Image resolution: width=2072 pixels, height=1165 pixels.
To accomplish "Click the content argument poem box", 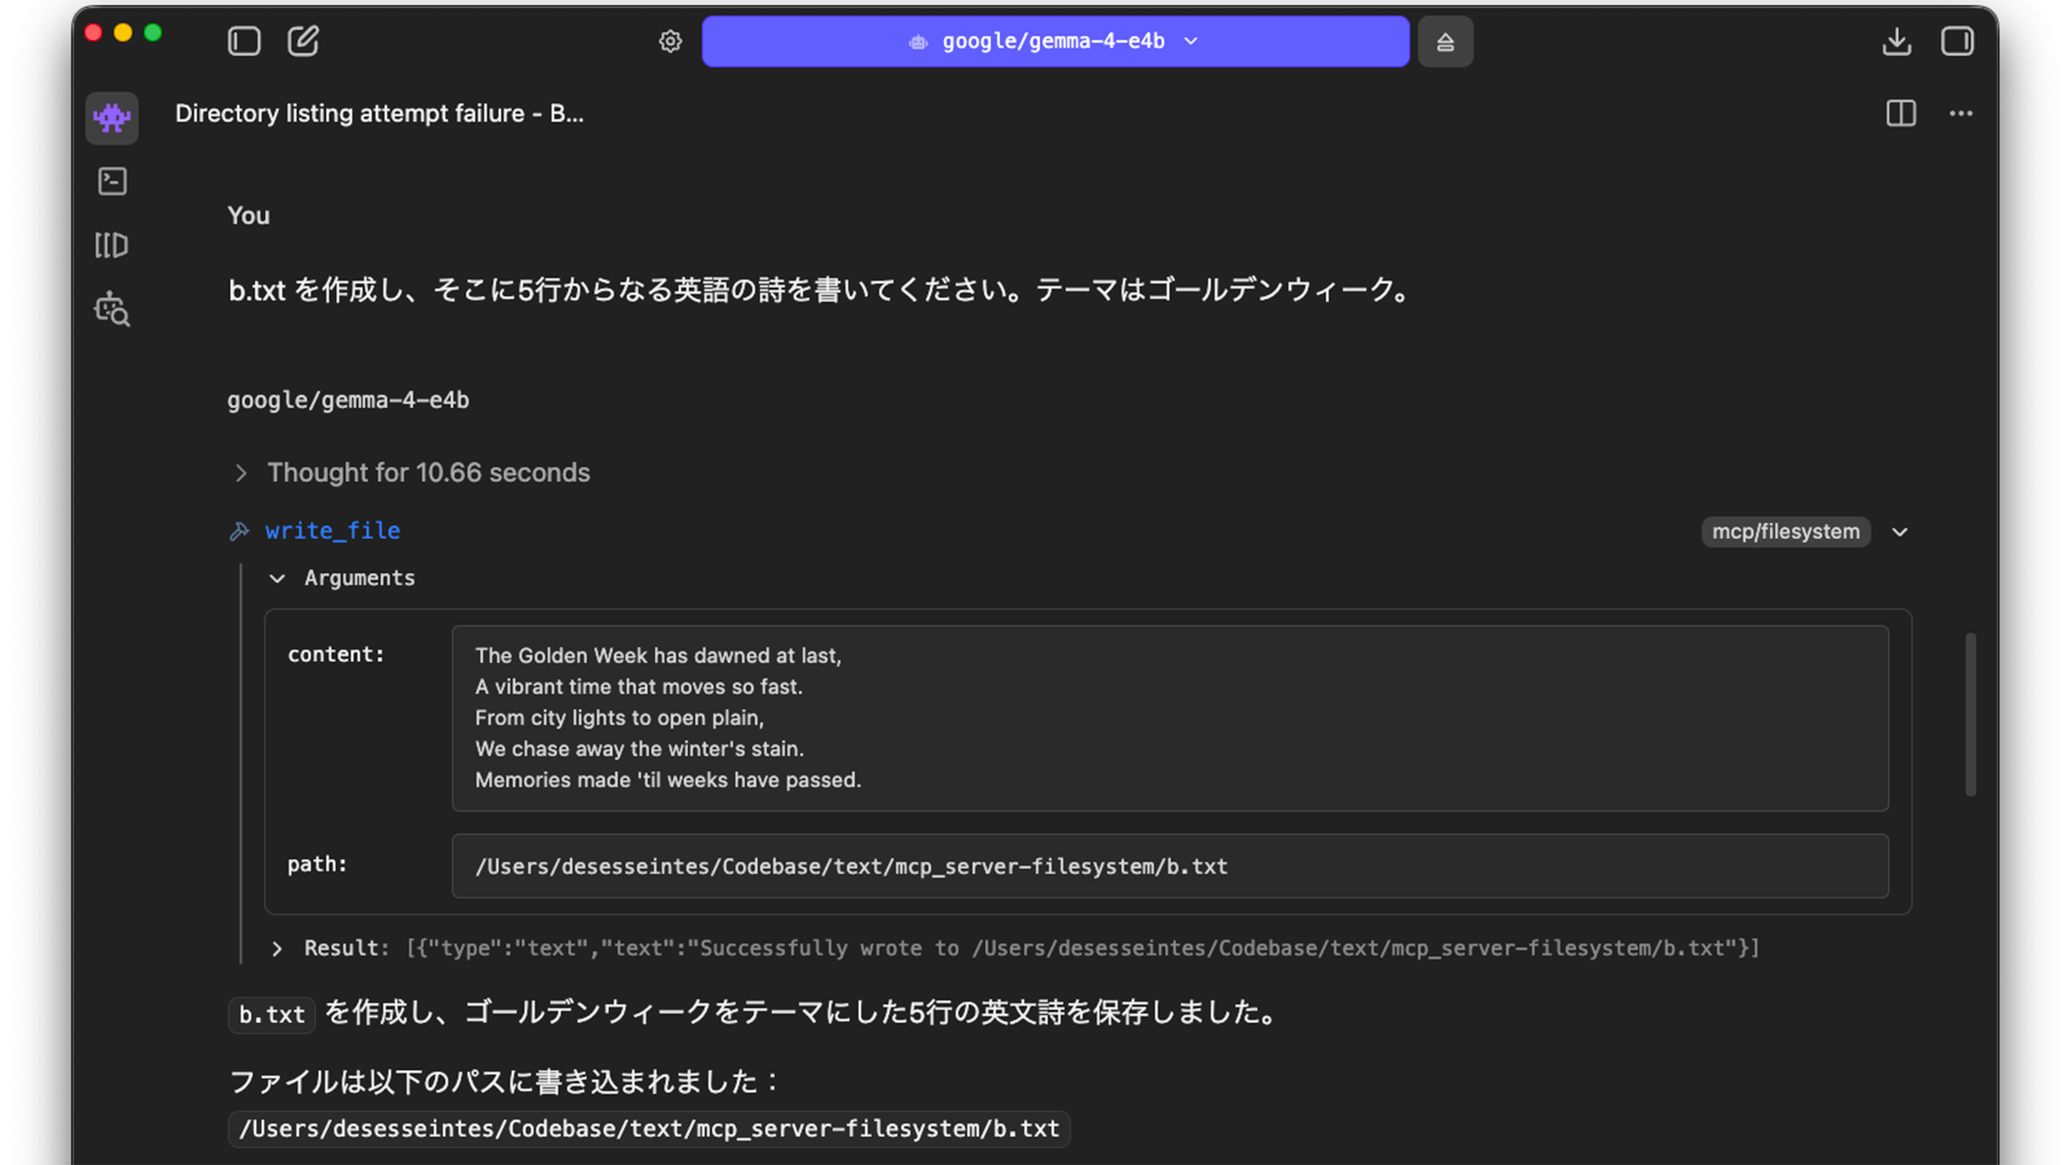I will coord(1170,718).
